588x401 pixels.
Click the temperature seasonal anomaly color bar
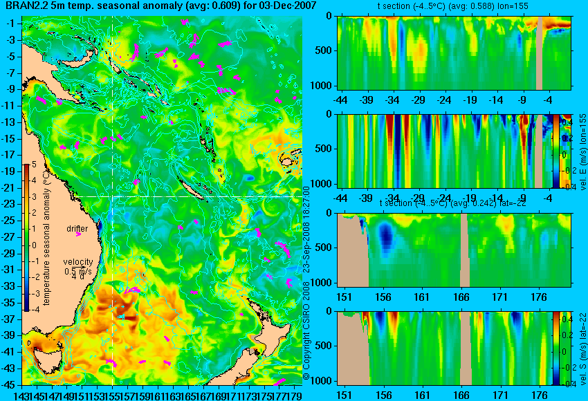coord(27,238)
